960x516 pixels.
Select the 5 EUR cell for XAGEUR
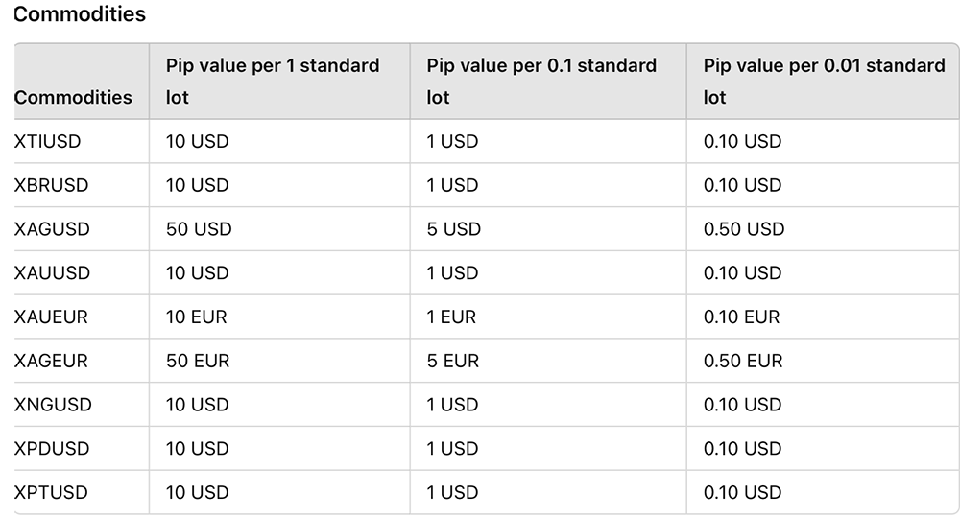pyautogui.click(x=453, y=362)
